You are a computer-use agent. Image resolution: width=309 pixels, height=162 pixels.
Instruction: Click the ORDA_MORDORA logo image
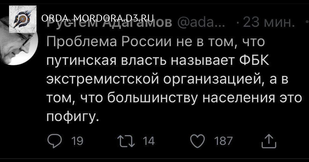coord(23,19)
